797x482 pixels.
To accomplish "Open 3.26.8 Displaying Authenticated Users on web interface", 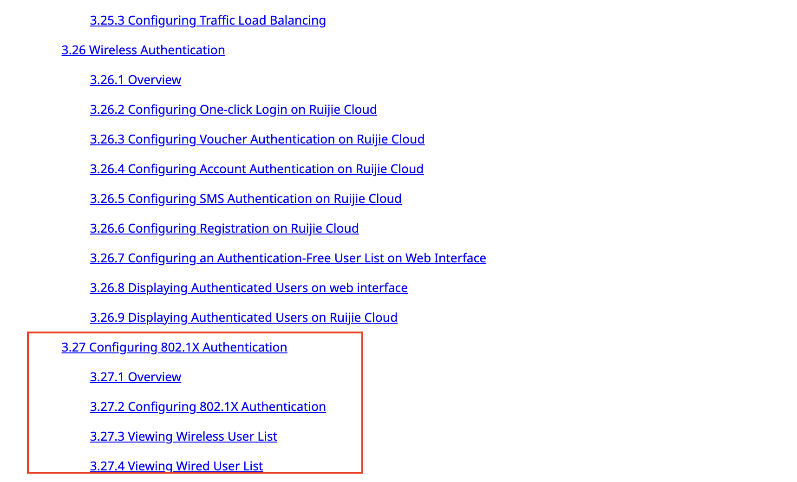I will (x=248, y=288).
